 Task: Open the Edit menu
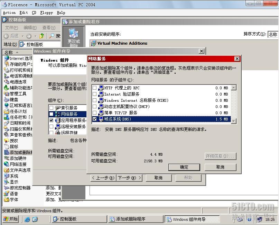pos(24,13)
